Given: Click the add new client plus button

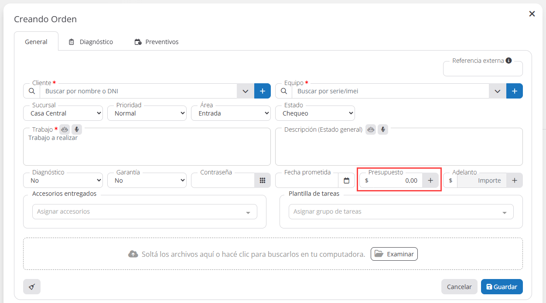Looking at the screenshot, I should point(263,91).
